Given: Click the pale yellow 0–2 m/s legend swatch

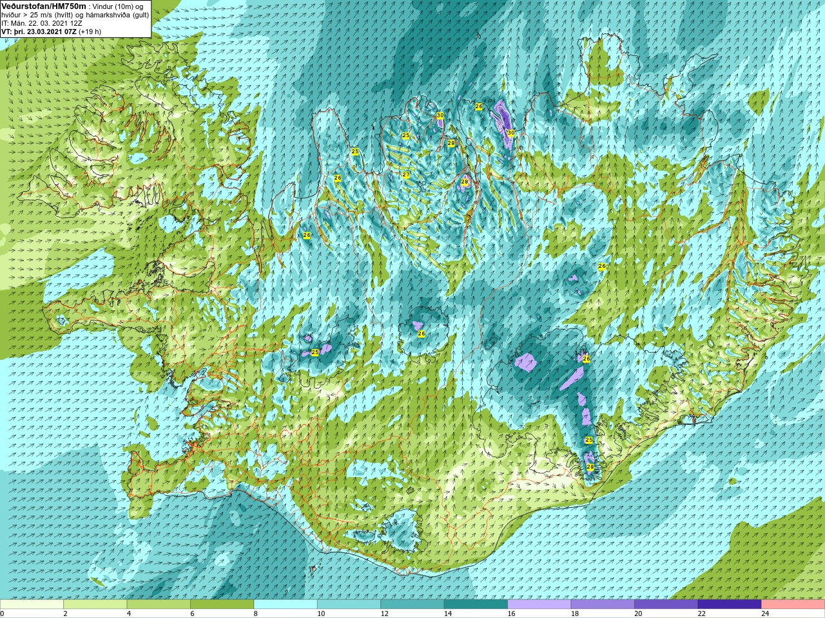Looking at the screenshot, I should coord(32,604).
